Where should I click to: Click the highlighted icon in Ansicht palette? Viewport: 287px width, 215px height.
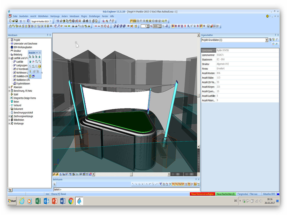click(39, 66)
